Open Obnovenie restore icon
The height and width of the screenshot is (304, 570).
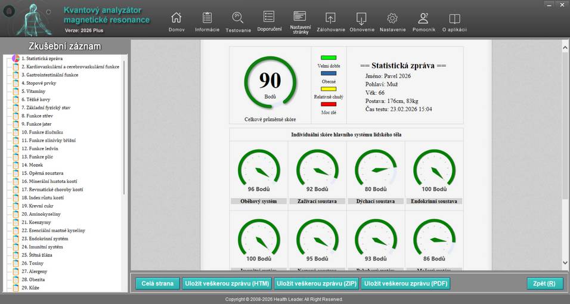[x=361, y=18]
